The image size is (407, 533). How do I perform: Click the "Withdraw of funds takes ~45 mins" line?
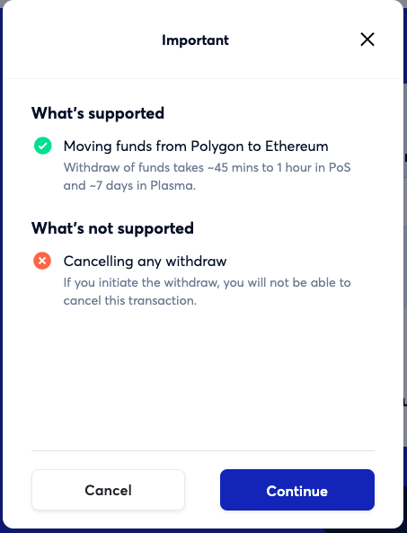pos(207,167)
